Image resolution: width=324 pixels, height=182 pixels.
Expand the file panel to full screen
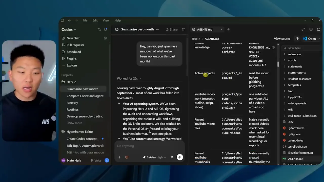(x=303, y=30)
